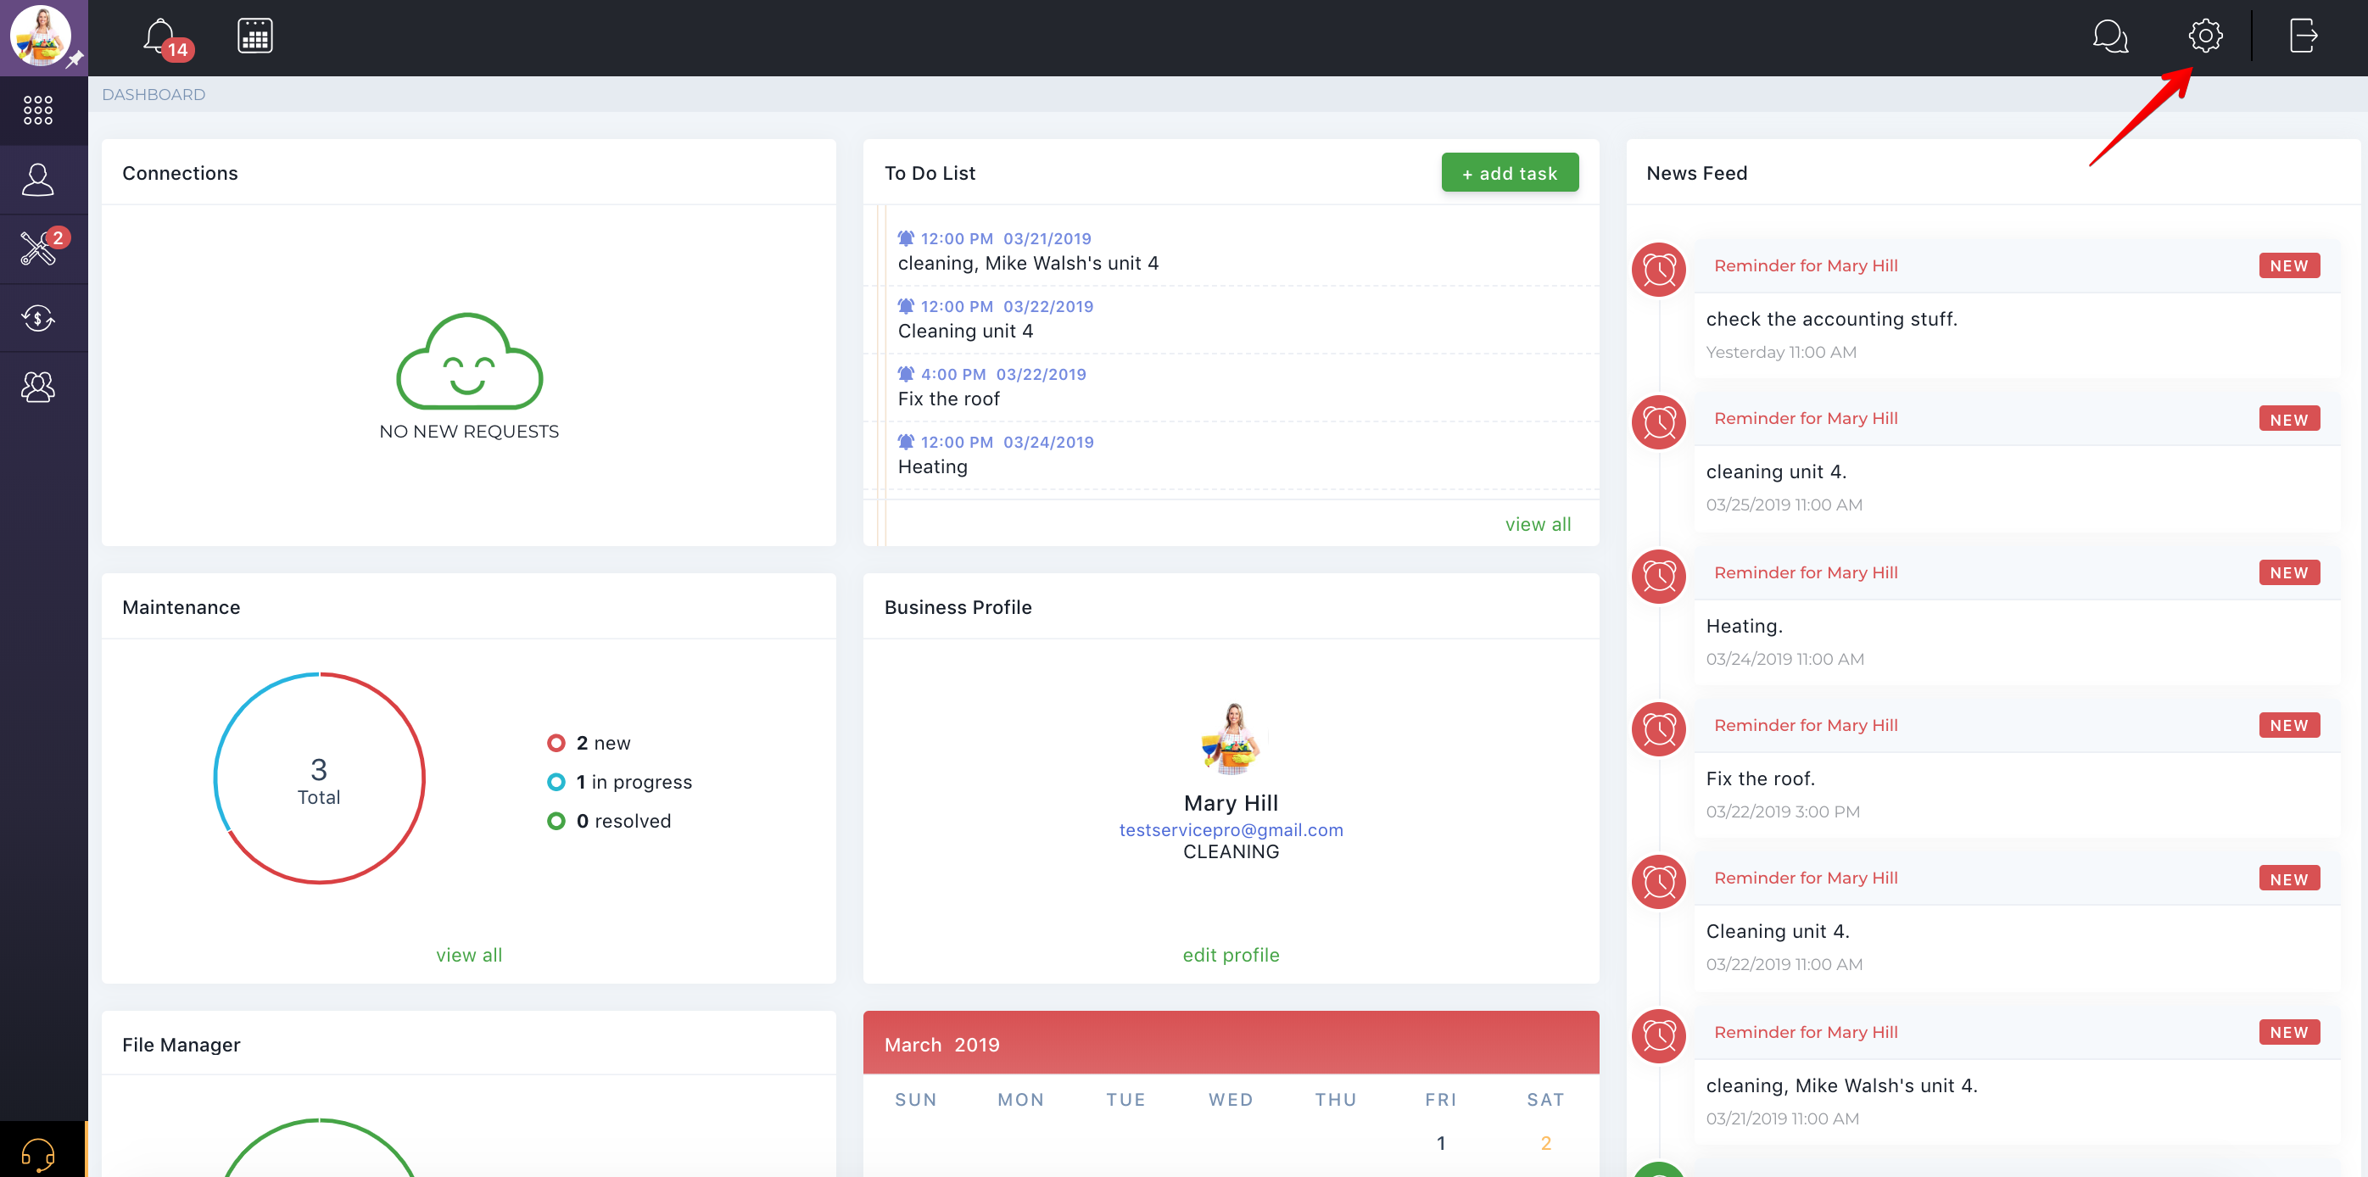Select the 2 new legend entry
2368x1177 pixels.
click(589, 742)
